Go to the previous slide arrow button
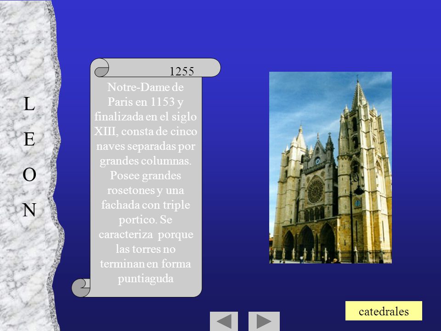 click(224, 321)
